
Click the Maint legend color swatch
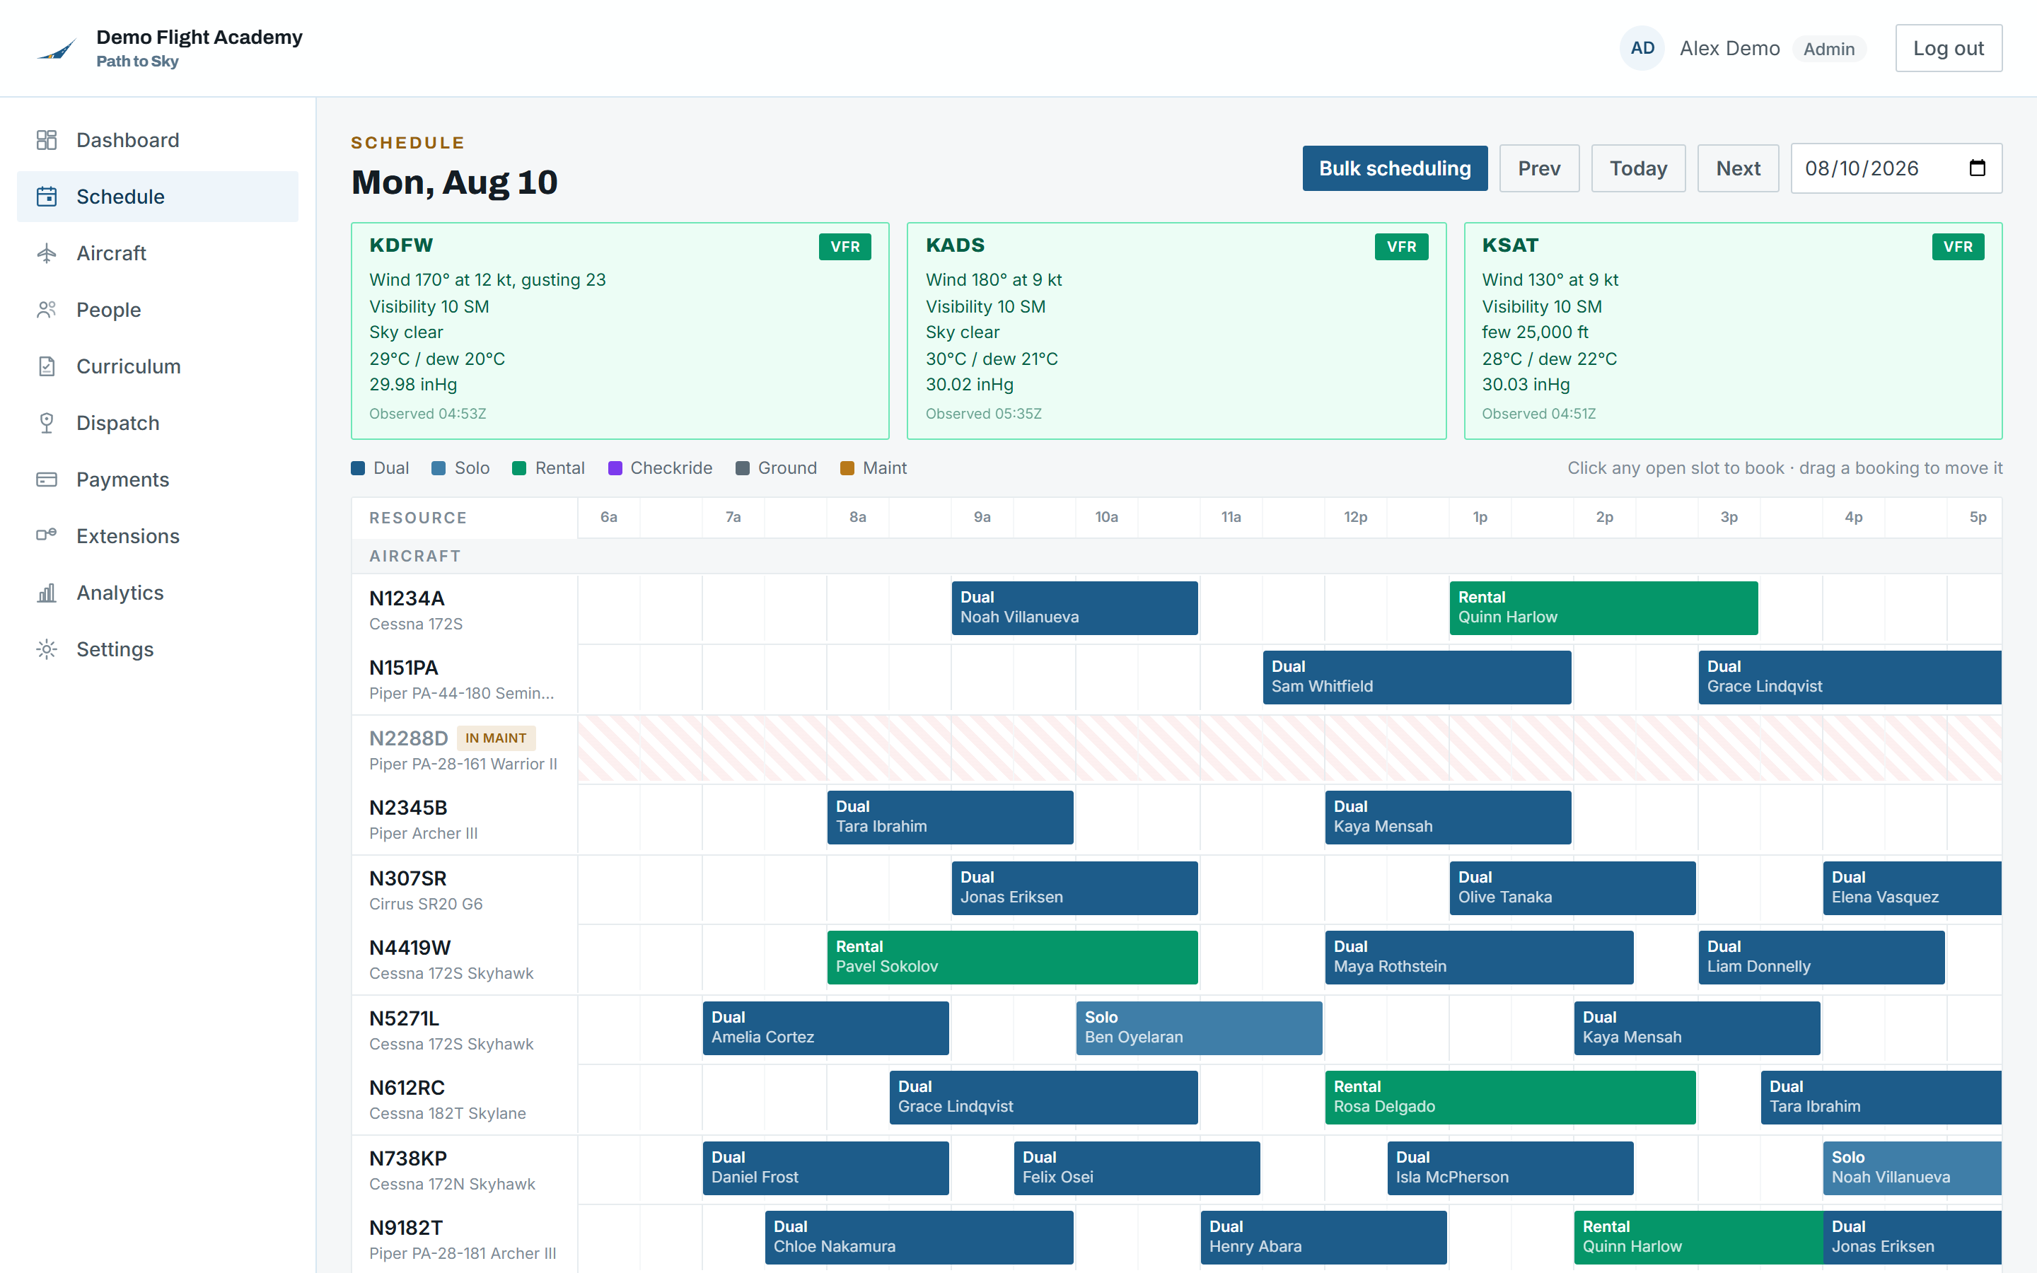[x=847, y=468]
